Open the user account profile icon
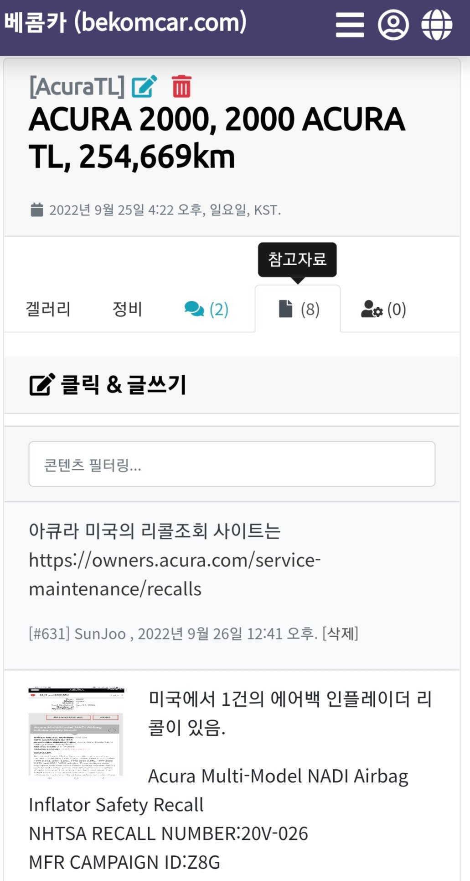The height and width of the screenshot is (881, 470). pos(393,25)
